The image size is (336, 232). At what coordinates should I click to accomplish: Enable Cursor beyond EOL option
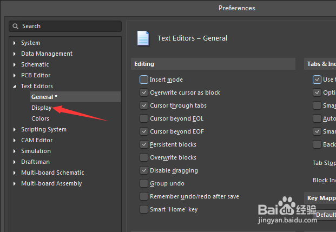(144, 118)
